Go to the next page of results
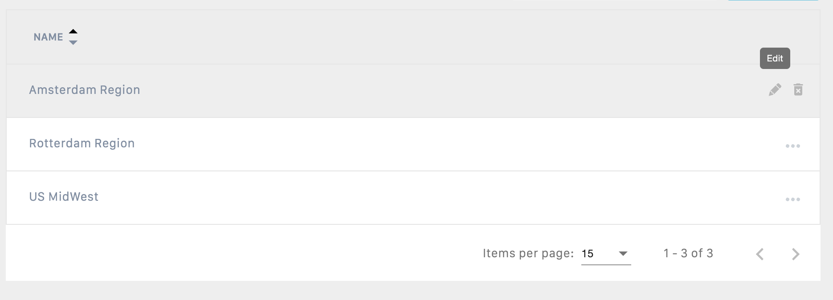Viewport: 833px width, 300px height. pyautogui.click(x=796, y=254)
